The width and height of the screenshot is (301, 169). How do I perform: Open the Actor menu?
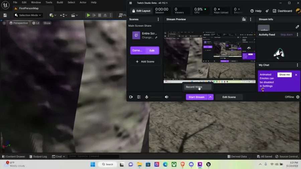[83, 2]
